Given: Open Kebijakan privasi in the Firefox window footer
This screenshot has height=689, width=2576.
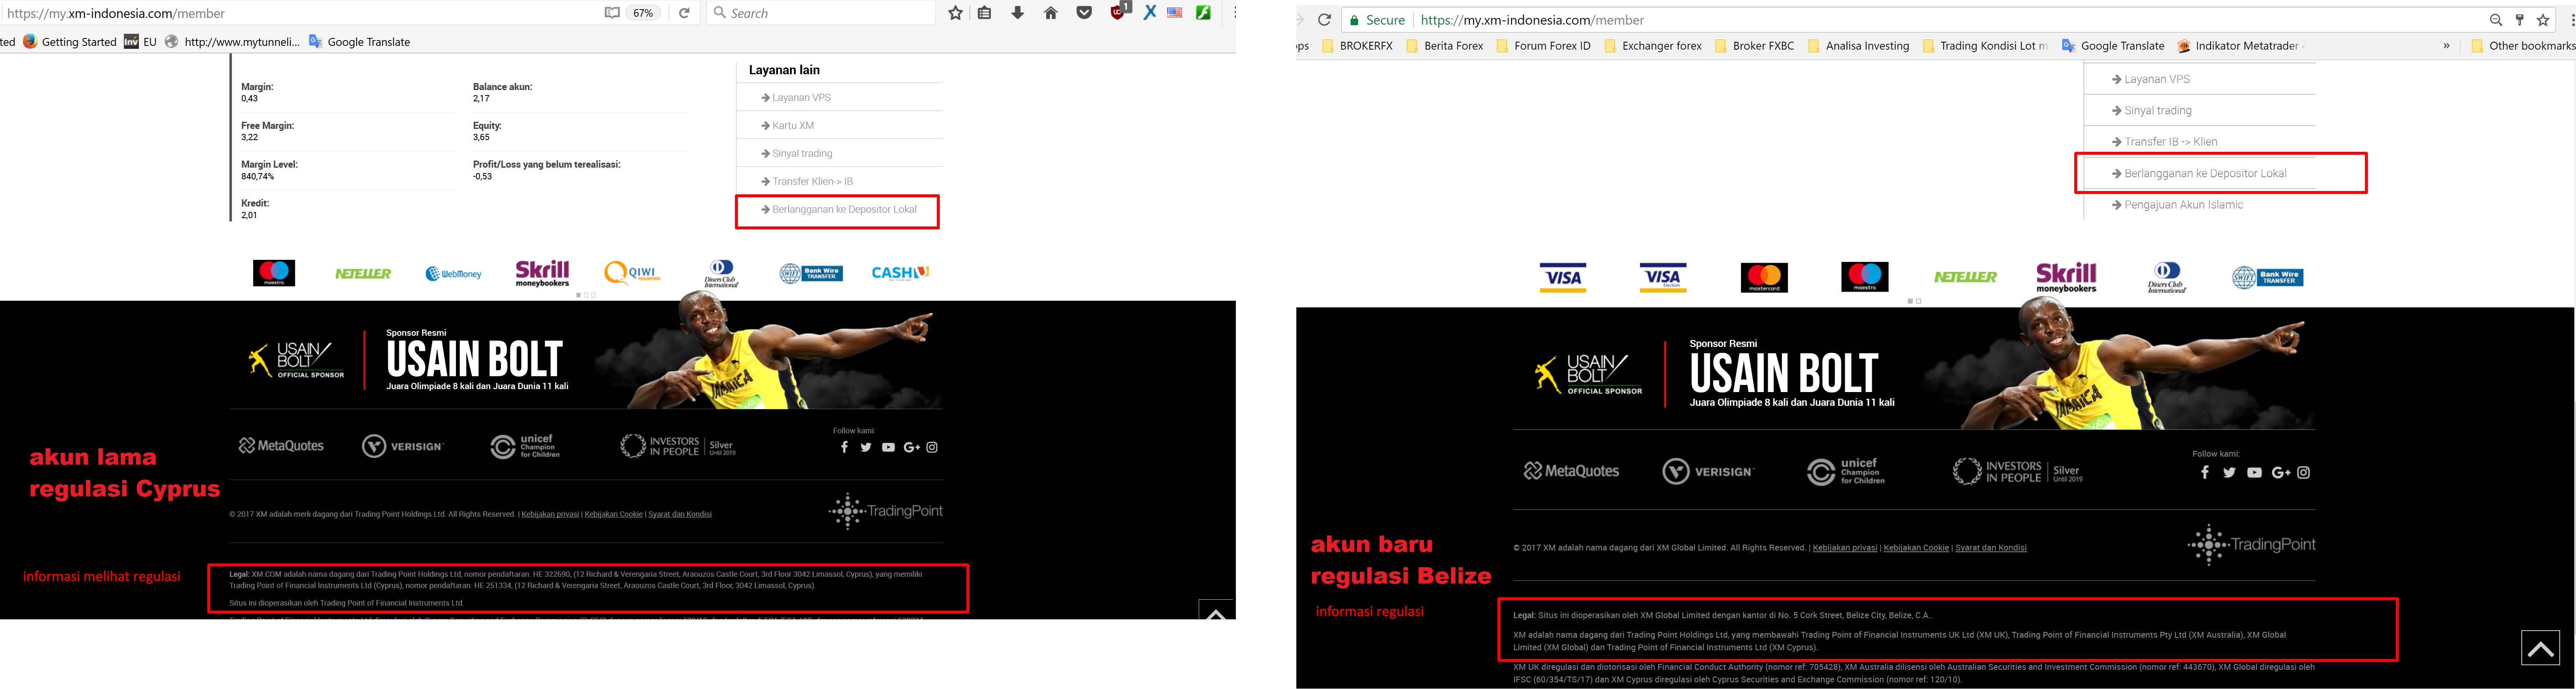Looking at the screenshot, I should click(x=550, y=514).
